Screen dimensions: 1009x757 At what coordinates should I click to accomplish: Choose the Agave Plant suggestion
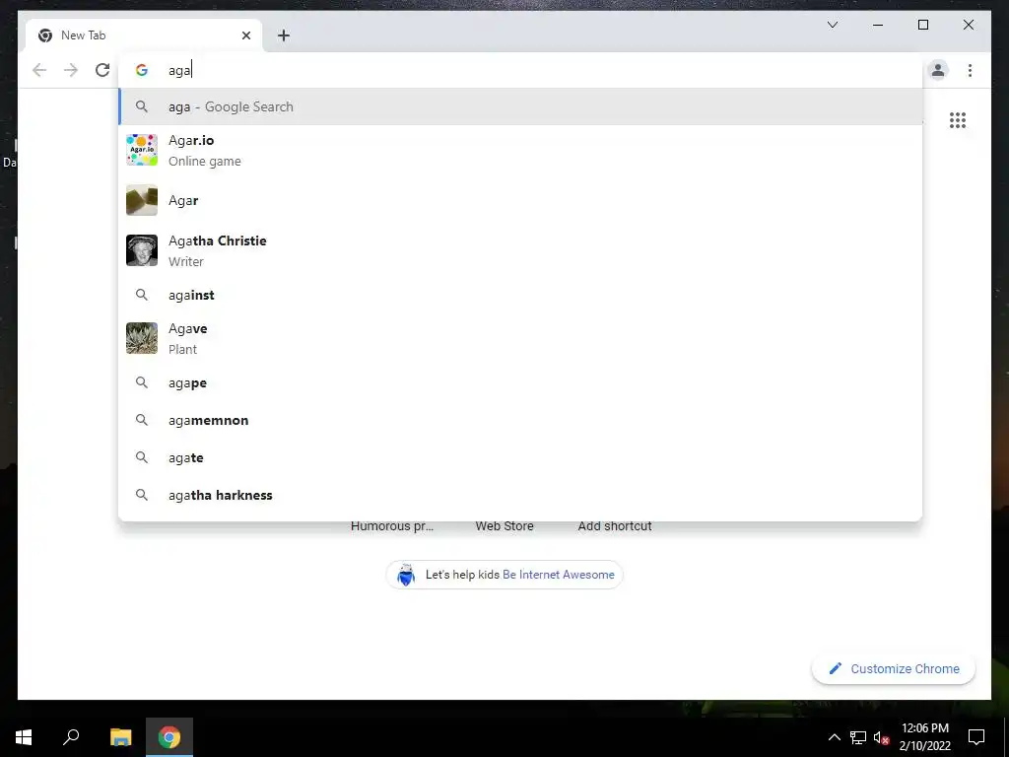pos(520,338)
